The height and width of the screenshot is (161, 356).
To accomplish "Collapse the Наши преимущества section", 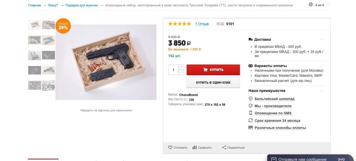I will tap(321, 91).
